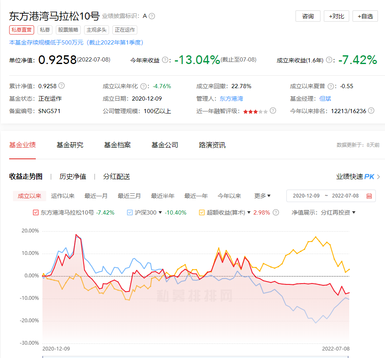
Task: Click help icon beside 近一年融智评级 stars
Action: [x=273, y=111]
